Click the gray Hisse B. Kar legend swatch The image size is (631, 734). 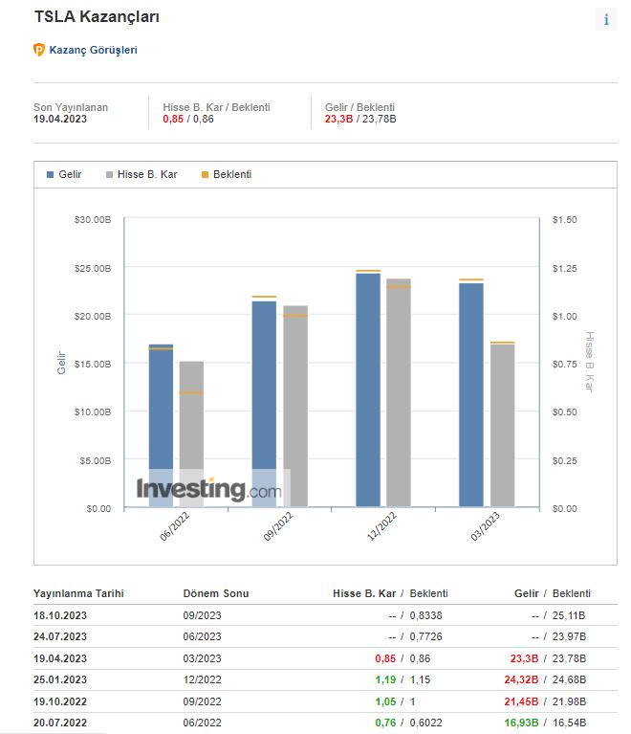[109, 174]
